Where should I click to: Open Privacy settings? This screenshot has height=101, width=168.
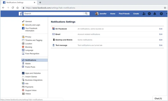click(x=28, y=37)
